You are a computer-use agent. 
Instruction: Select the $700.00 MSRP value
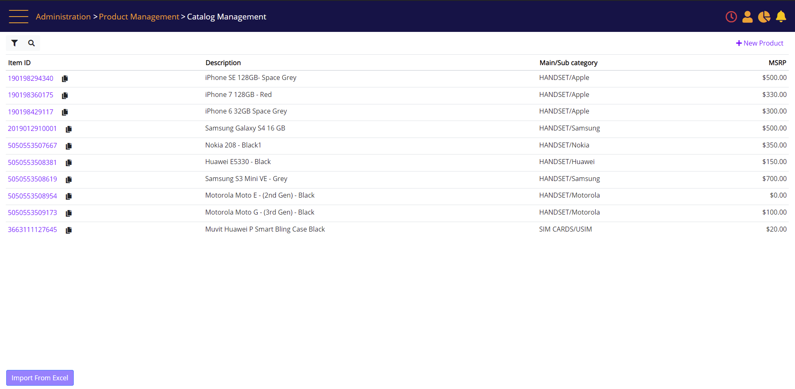click(774, 179)
